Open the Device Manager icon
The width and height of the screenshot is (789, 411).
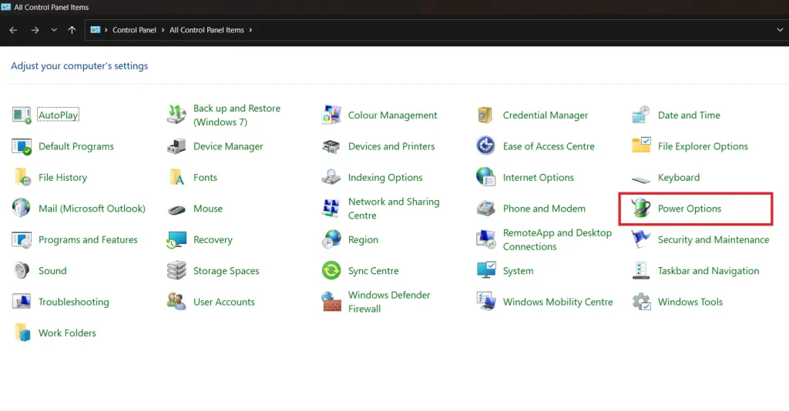pyautogui.click(x=176, y=146)
